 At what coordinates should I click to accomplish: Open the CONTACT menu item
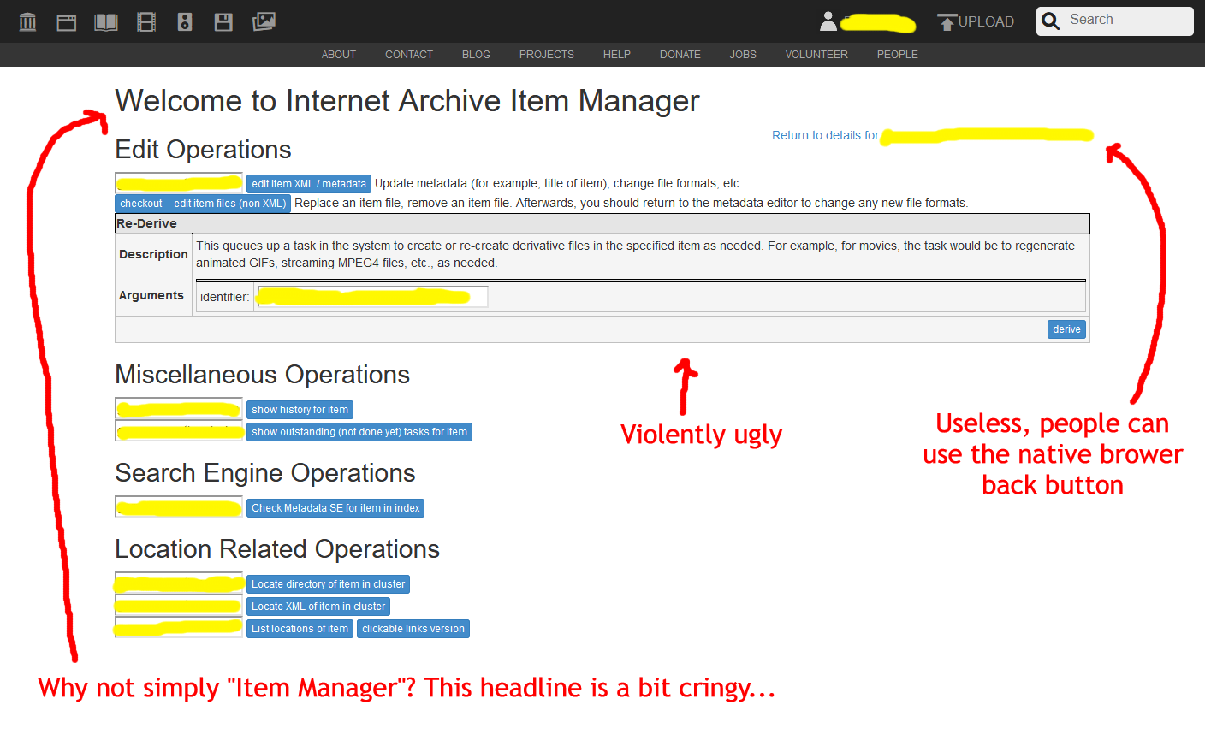click(409, 55)
